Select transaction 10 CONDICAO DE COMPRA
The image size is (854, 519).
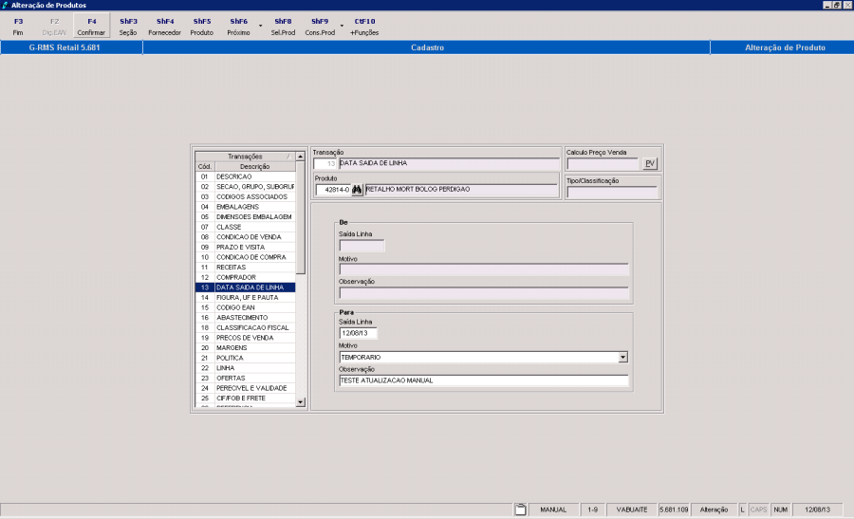[x=245, y=257]
